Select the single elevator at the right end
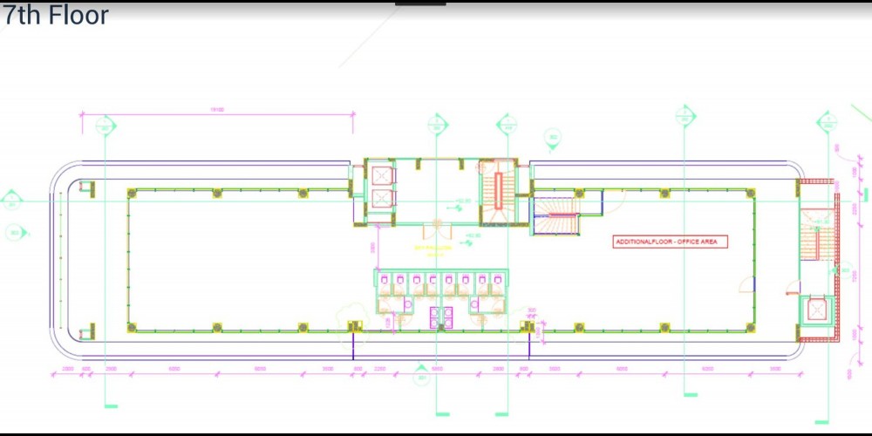The image size is (872, 436). click(x=818, y=310)
